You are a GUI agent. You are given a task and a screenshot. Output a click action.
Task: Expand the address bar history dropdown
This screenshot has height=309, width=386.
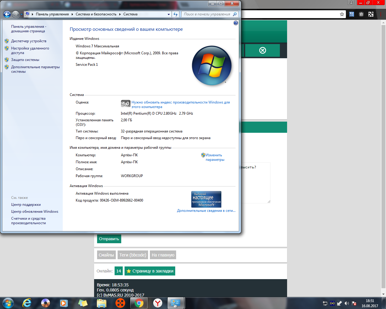pyautogui.click(x=169, y=14)
